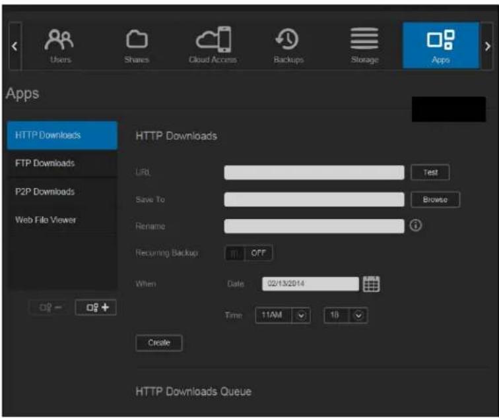
Task: Click into the Rename input field
Action: click(x=314, y=226)
